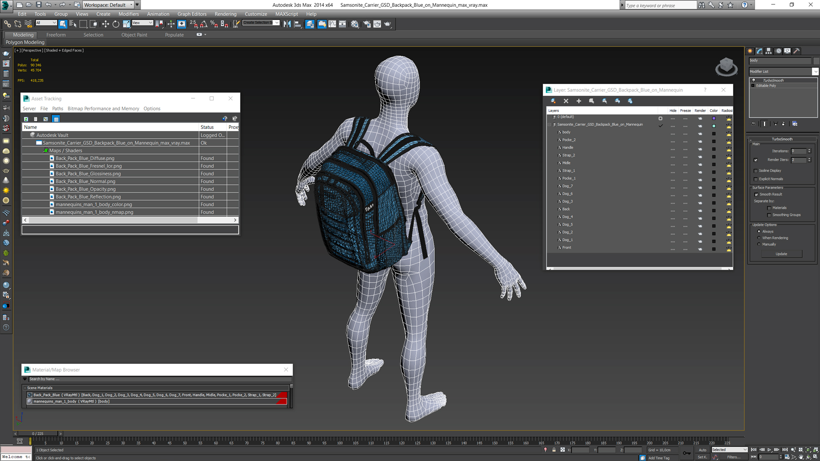The width and height of the screenshot is (820, 461).
Task: Select the When Rendering update option
Action: click(759, 238)
